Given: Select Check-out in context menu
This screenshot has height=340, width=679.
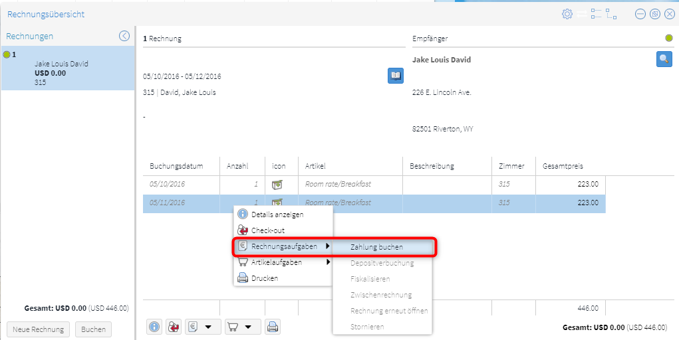Looking at the screenshot, I should click(x=267, y=230).
